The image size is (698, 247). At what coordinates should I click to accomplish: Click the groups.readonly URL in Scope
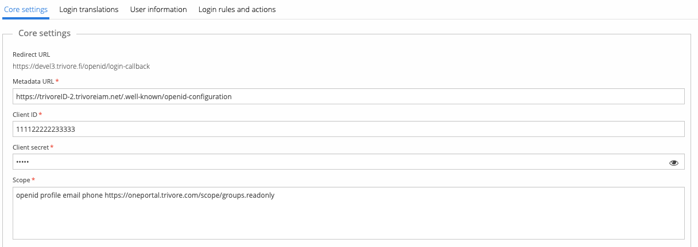point(189,195)
